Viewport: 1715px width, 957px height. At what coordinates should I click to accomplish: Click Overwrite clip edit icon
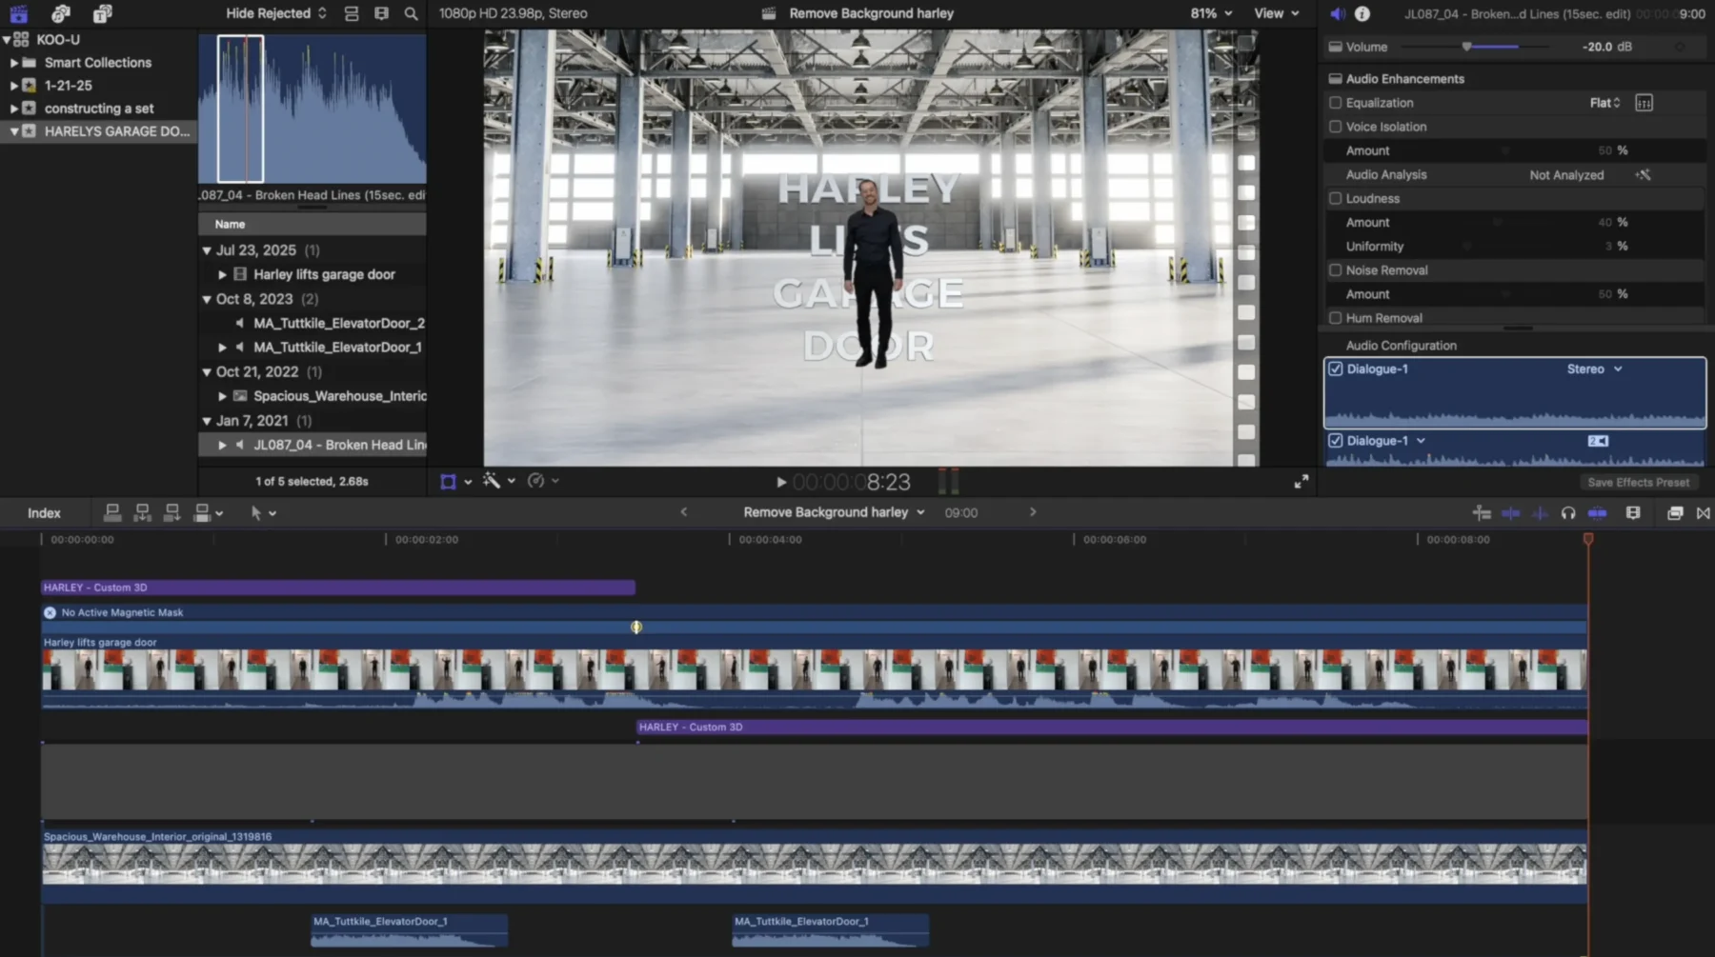[202, 512]
